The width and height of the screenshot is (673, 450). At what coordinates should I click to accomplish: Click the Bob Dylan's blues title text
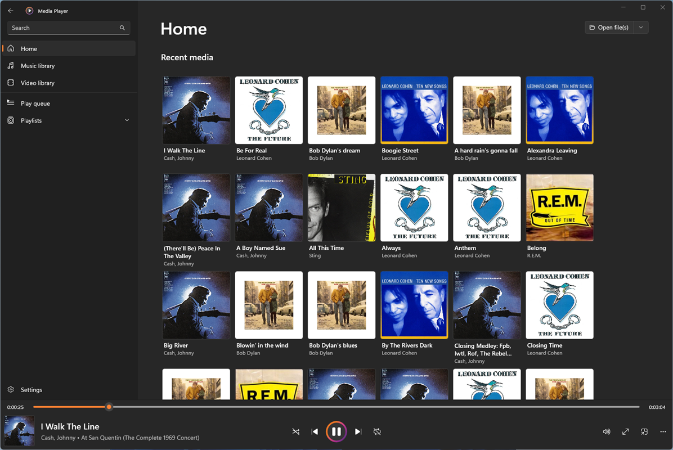point(333,345)
